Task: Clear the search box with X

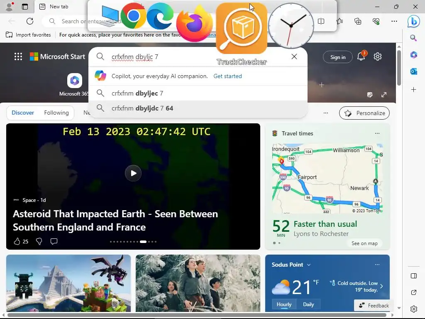Action: click(294, 56)
